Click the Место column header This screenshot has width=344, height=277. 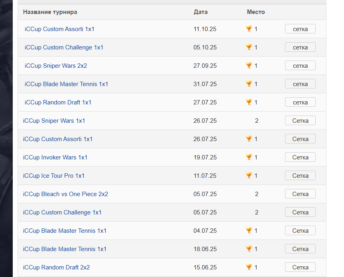(256, 12)
